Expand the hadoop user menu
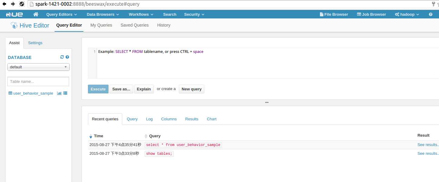The width and height of the screenshot is (439, 182). tap(407, 14)
